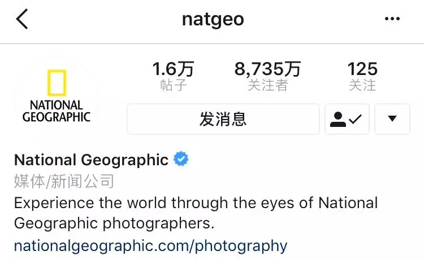Screen dimensions: 424x260
Task: Tap the 媒体/新闻公司 category label
Action: pyautogui.click(x=64, y=181)
